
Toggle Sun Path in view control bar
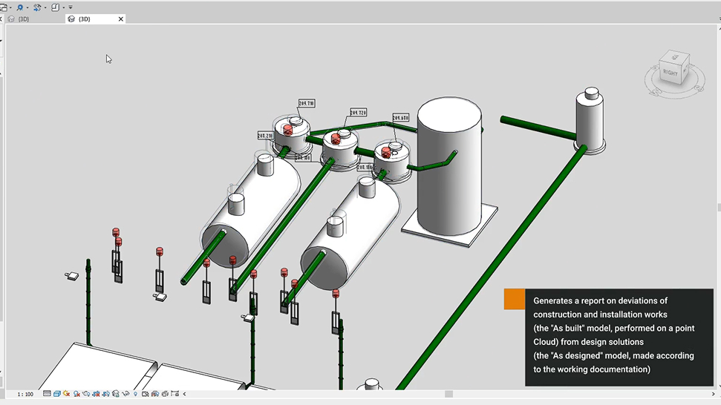pos(66,394)
